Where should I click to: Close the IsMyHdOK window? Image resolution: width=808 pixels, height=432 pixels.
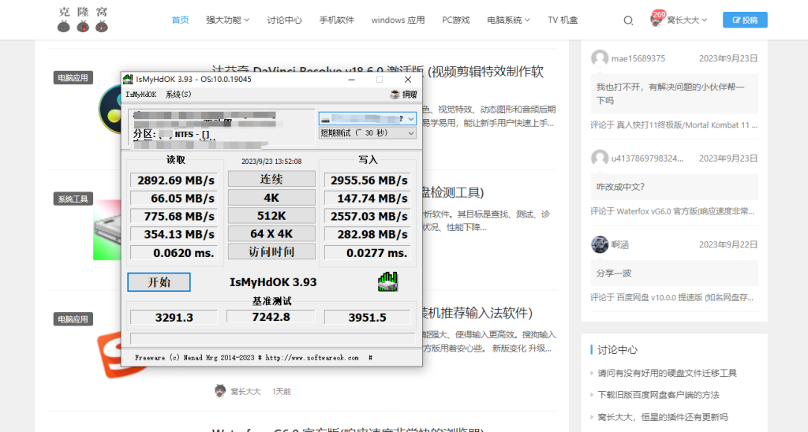click(x=408, y=80)
